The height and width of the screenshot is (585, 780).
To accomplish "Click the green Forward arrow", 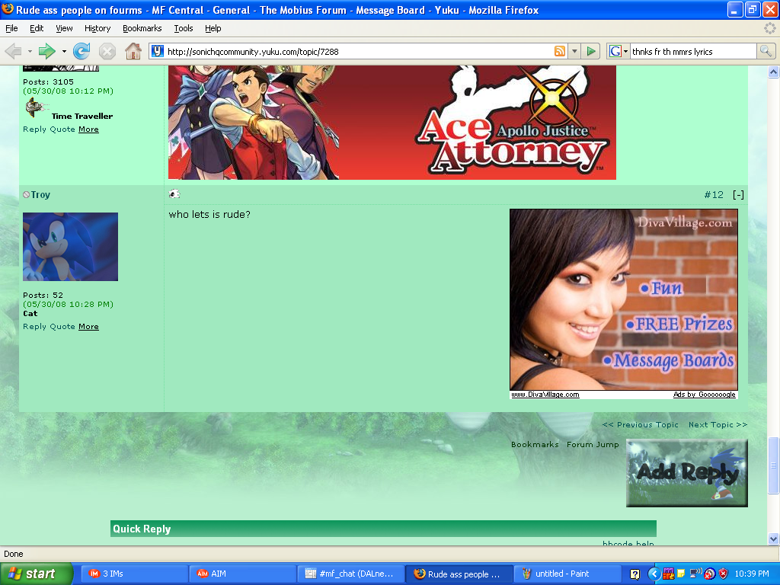I will coord(47,51).
